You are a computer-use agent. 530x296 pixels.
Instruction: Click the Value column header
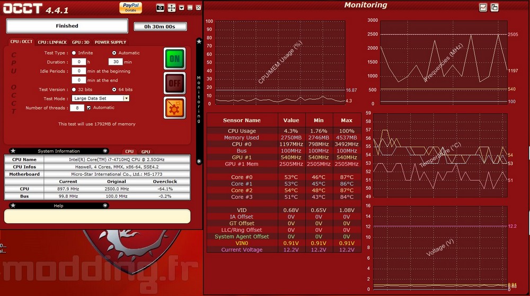[291, 120]
